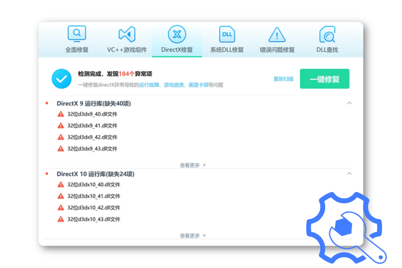Screen dimensions: 402x268
Task: Click the 重新扫描 rescan link
Action: 283,79
